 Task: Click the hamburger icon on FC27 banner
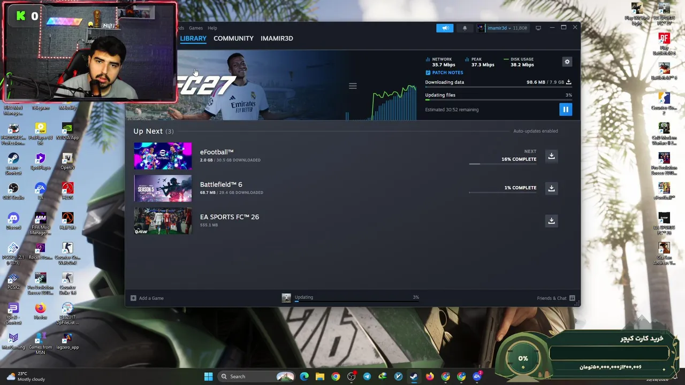point(353,86)
